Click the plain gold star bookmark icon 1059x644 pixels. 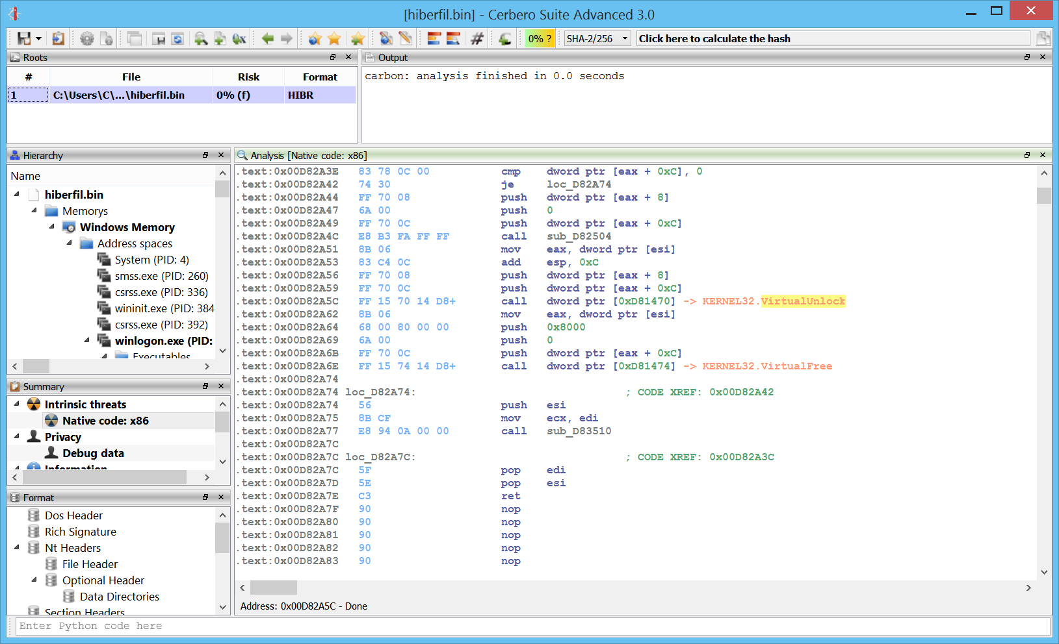[x=334, y=39]
